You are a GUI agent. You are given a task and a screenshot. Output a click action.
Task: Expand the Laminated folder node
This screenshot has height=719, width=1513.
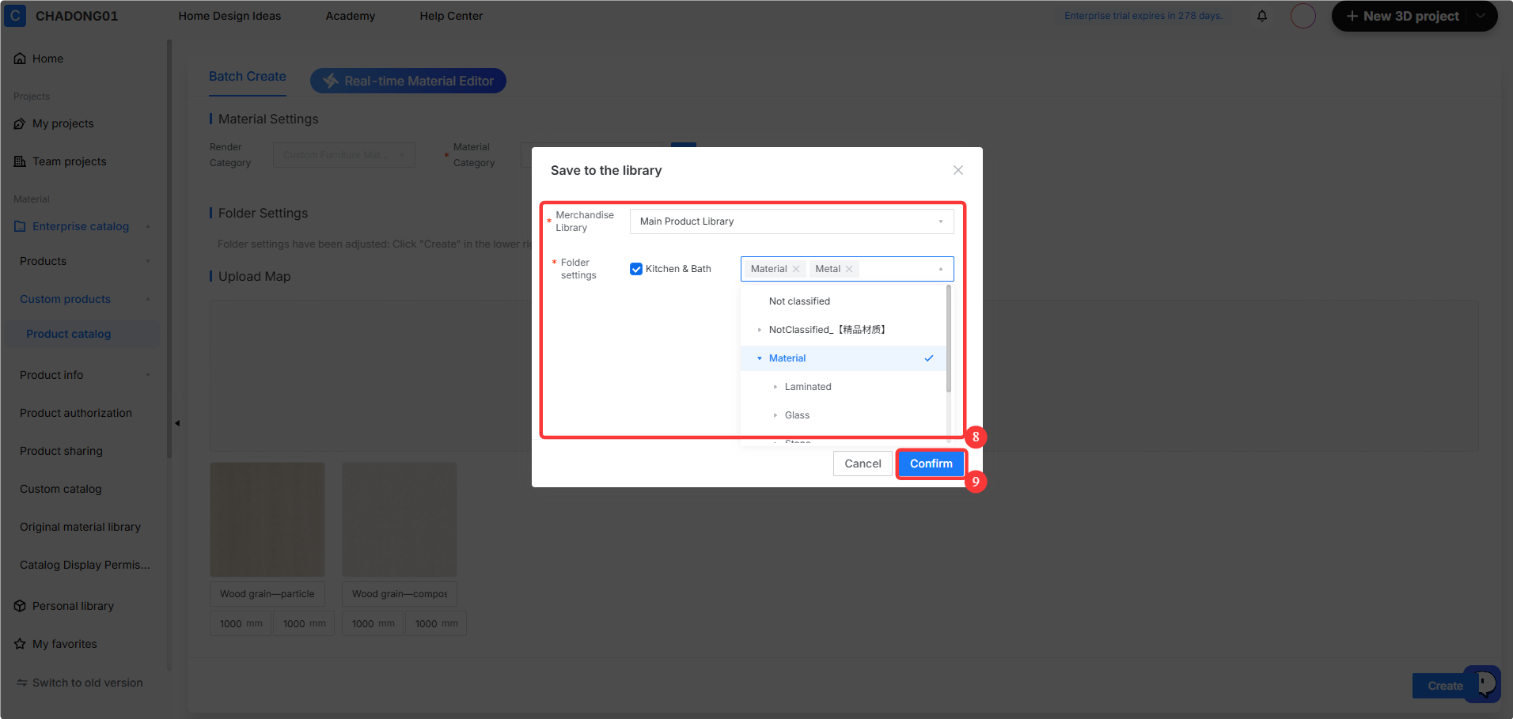click(x=775, y=387)
